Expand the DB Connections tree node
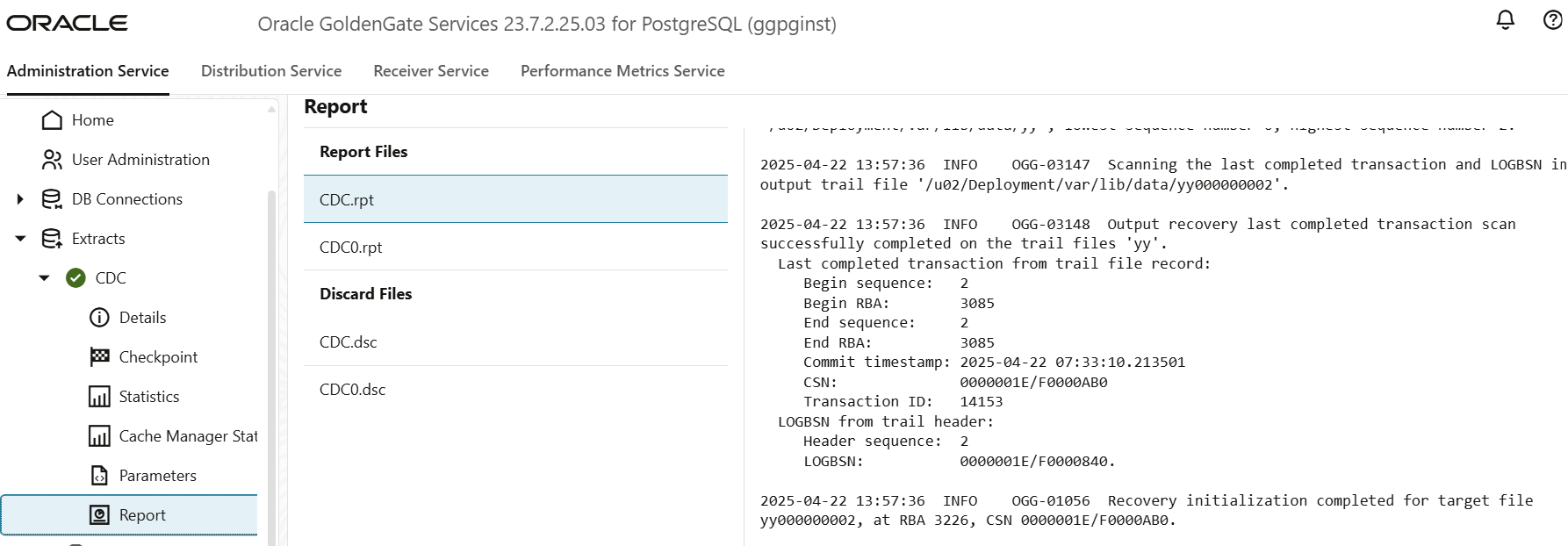 tap(20, 199)
